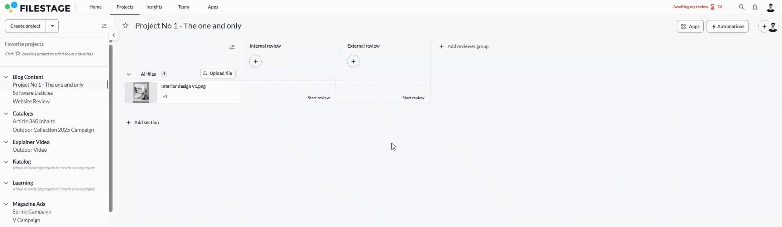Collapse the Catalogs folder

[x=6, y=113]
